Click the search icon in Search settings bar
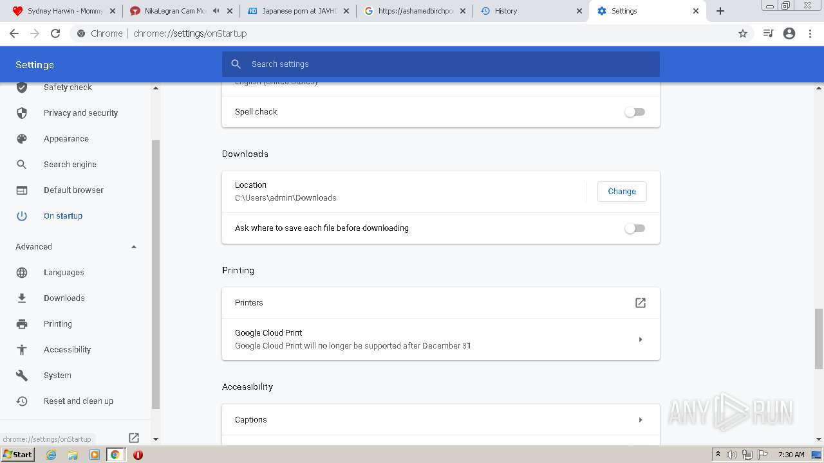Screen dimensions: 824x463 (236, 64)
